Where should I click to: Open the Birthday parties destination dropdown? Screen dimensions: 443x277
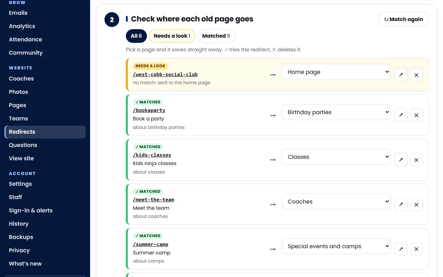point(336,112)
